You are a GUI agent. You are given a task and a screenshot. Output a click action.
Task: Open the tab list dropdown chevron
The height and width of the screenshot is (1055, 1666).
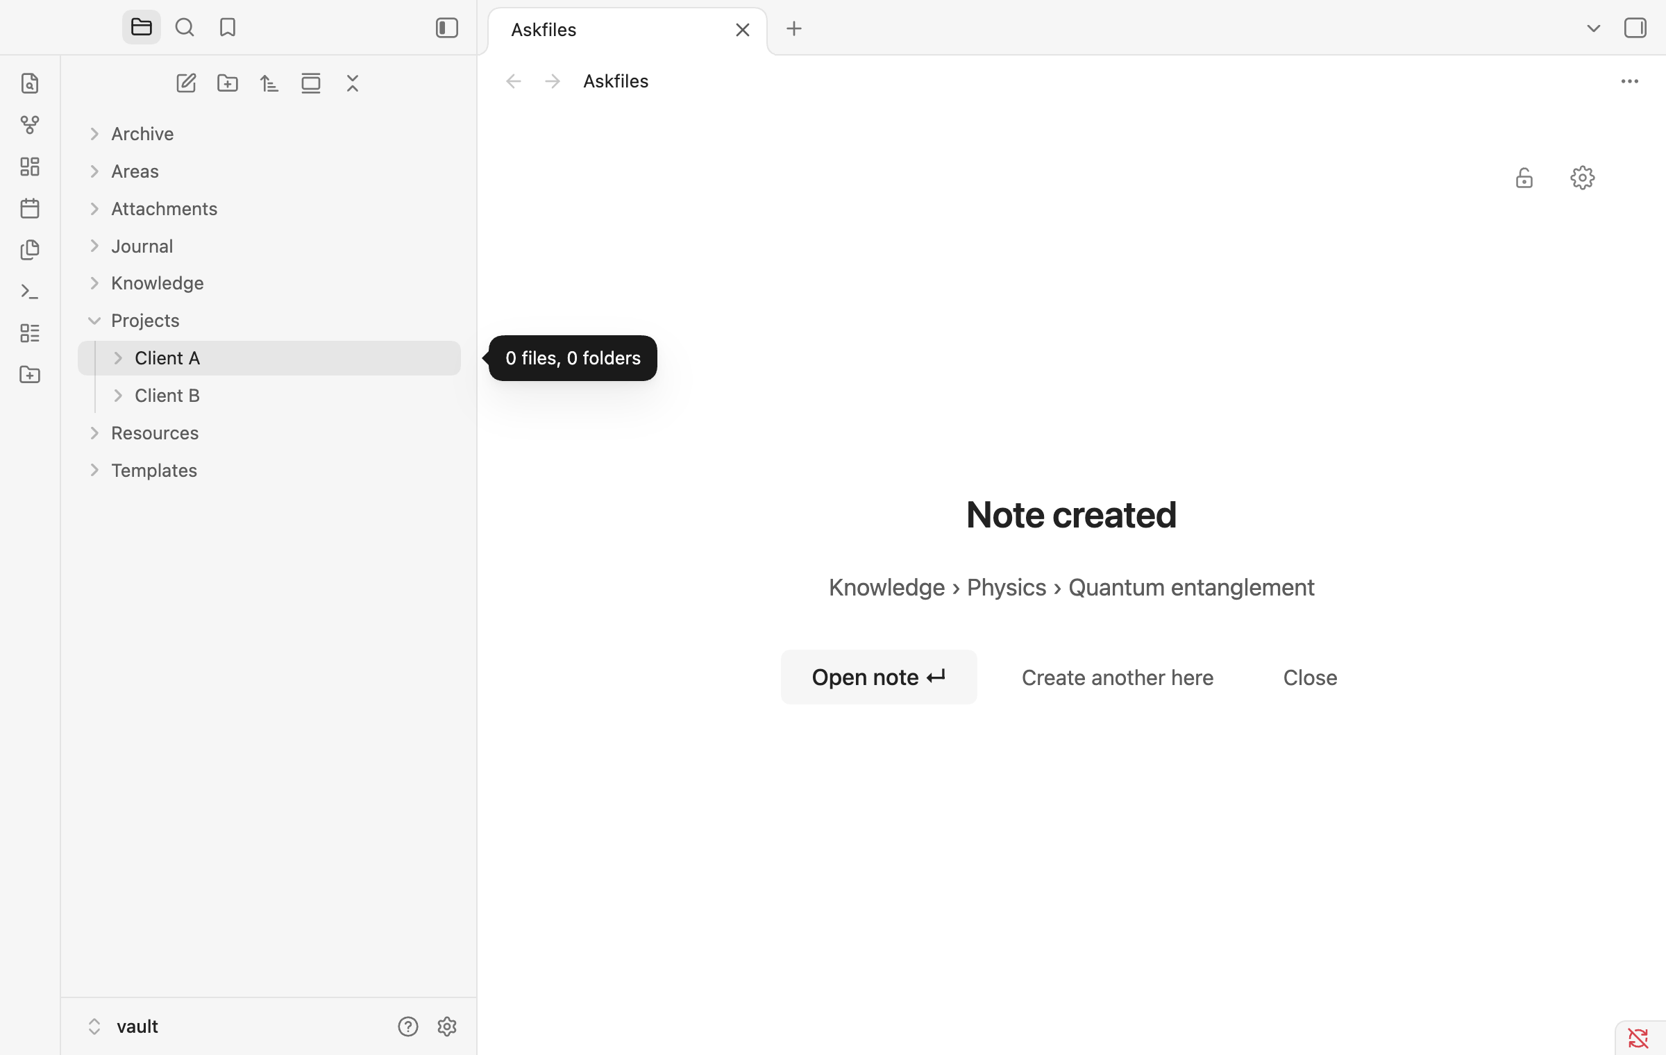[x=1594, y=28]
